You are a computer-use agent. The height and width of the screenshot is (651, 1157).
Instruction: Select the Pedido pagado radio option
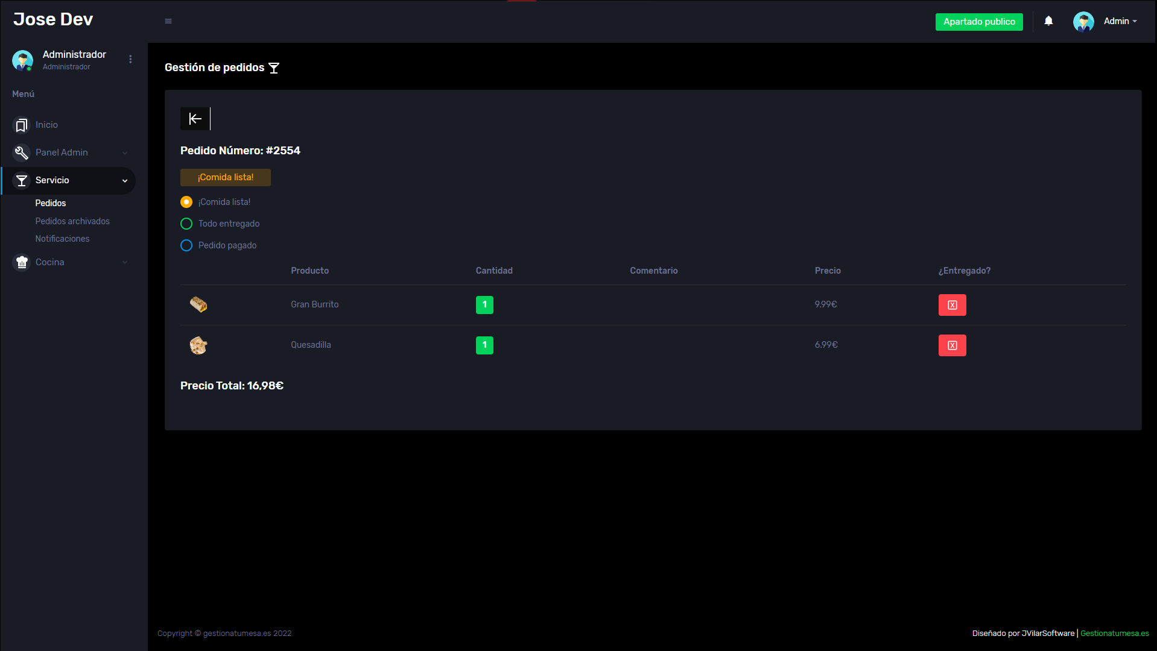(186, 245)
